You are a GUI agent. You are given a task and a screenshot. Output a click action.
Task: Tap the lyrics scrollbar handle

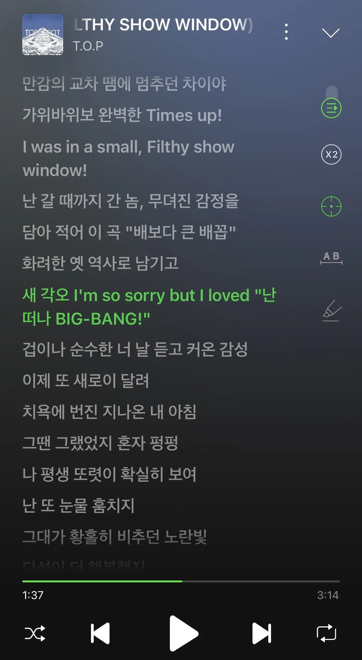tap(332, 92)
